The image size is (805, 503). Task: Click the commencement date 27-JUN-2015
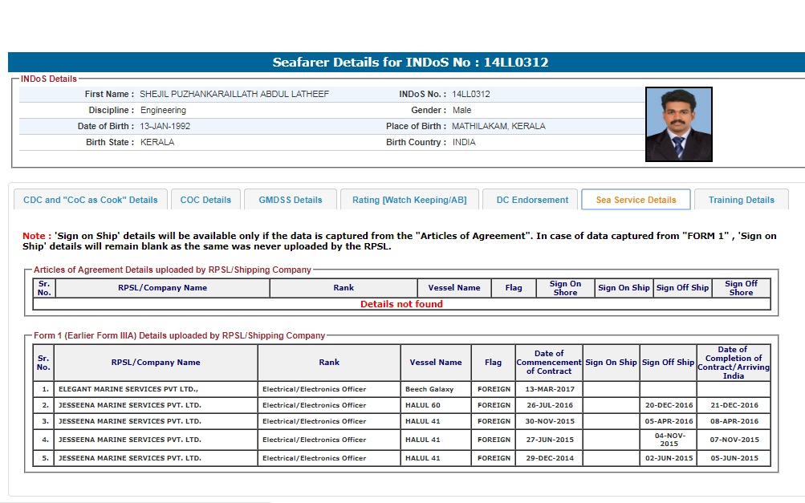click(549, 440)
